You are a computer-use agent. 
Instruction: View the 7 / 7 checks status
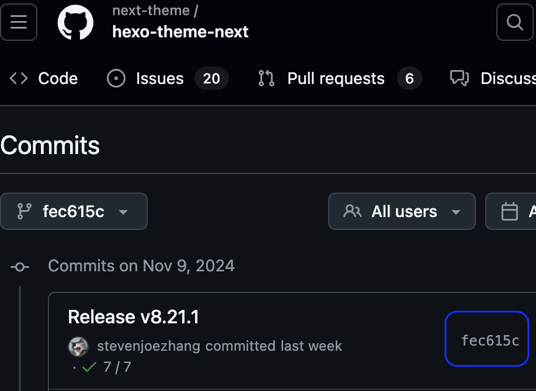[x=117, y=367]
